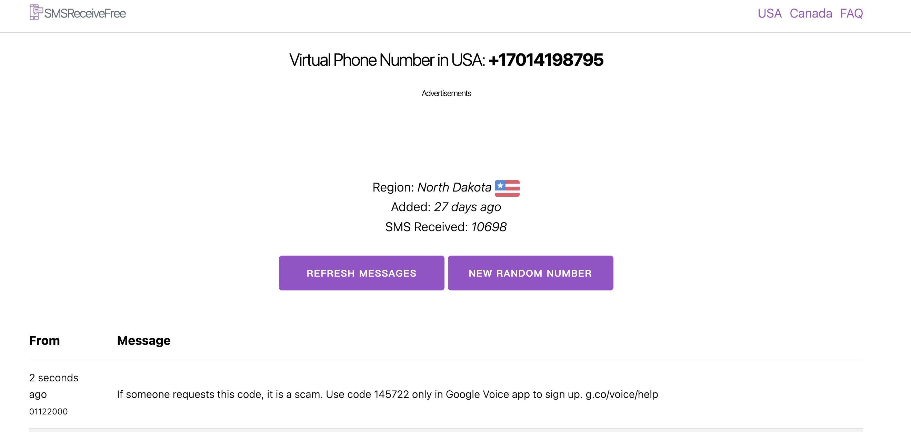Open the USA numbers page
Screen dimensions: 911x432
click(769, 13)
